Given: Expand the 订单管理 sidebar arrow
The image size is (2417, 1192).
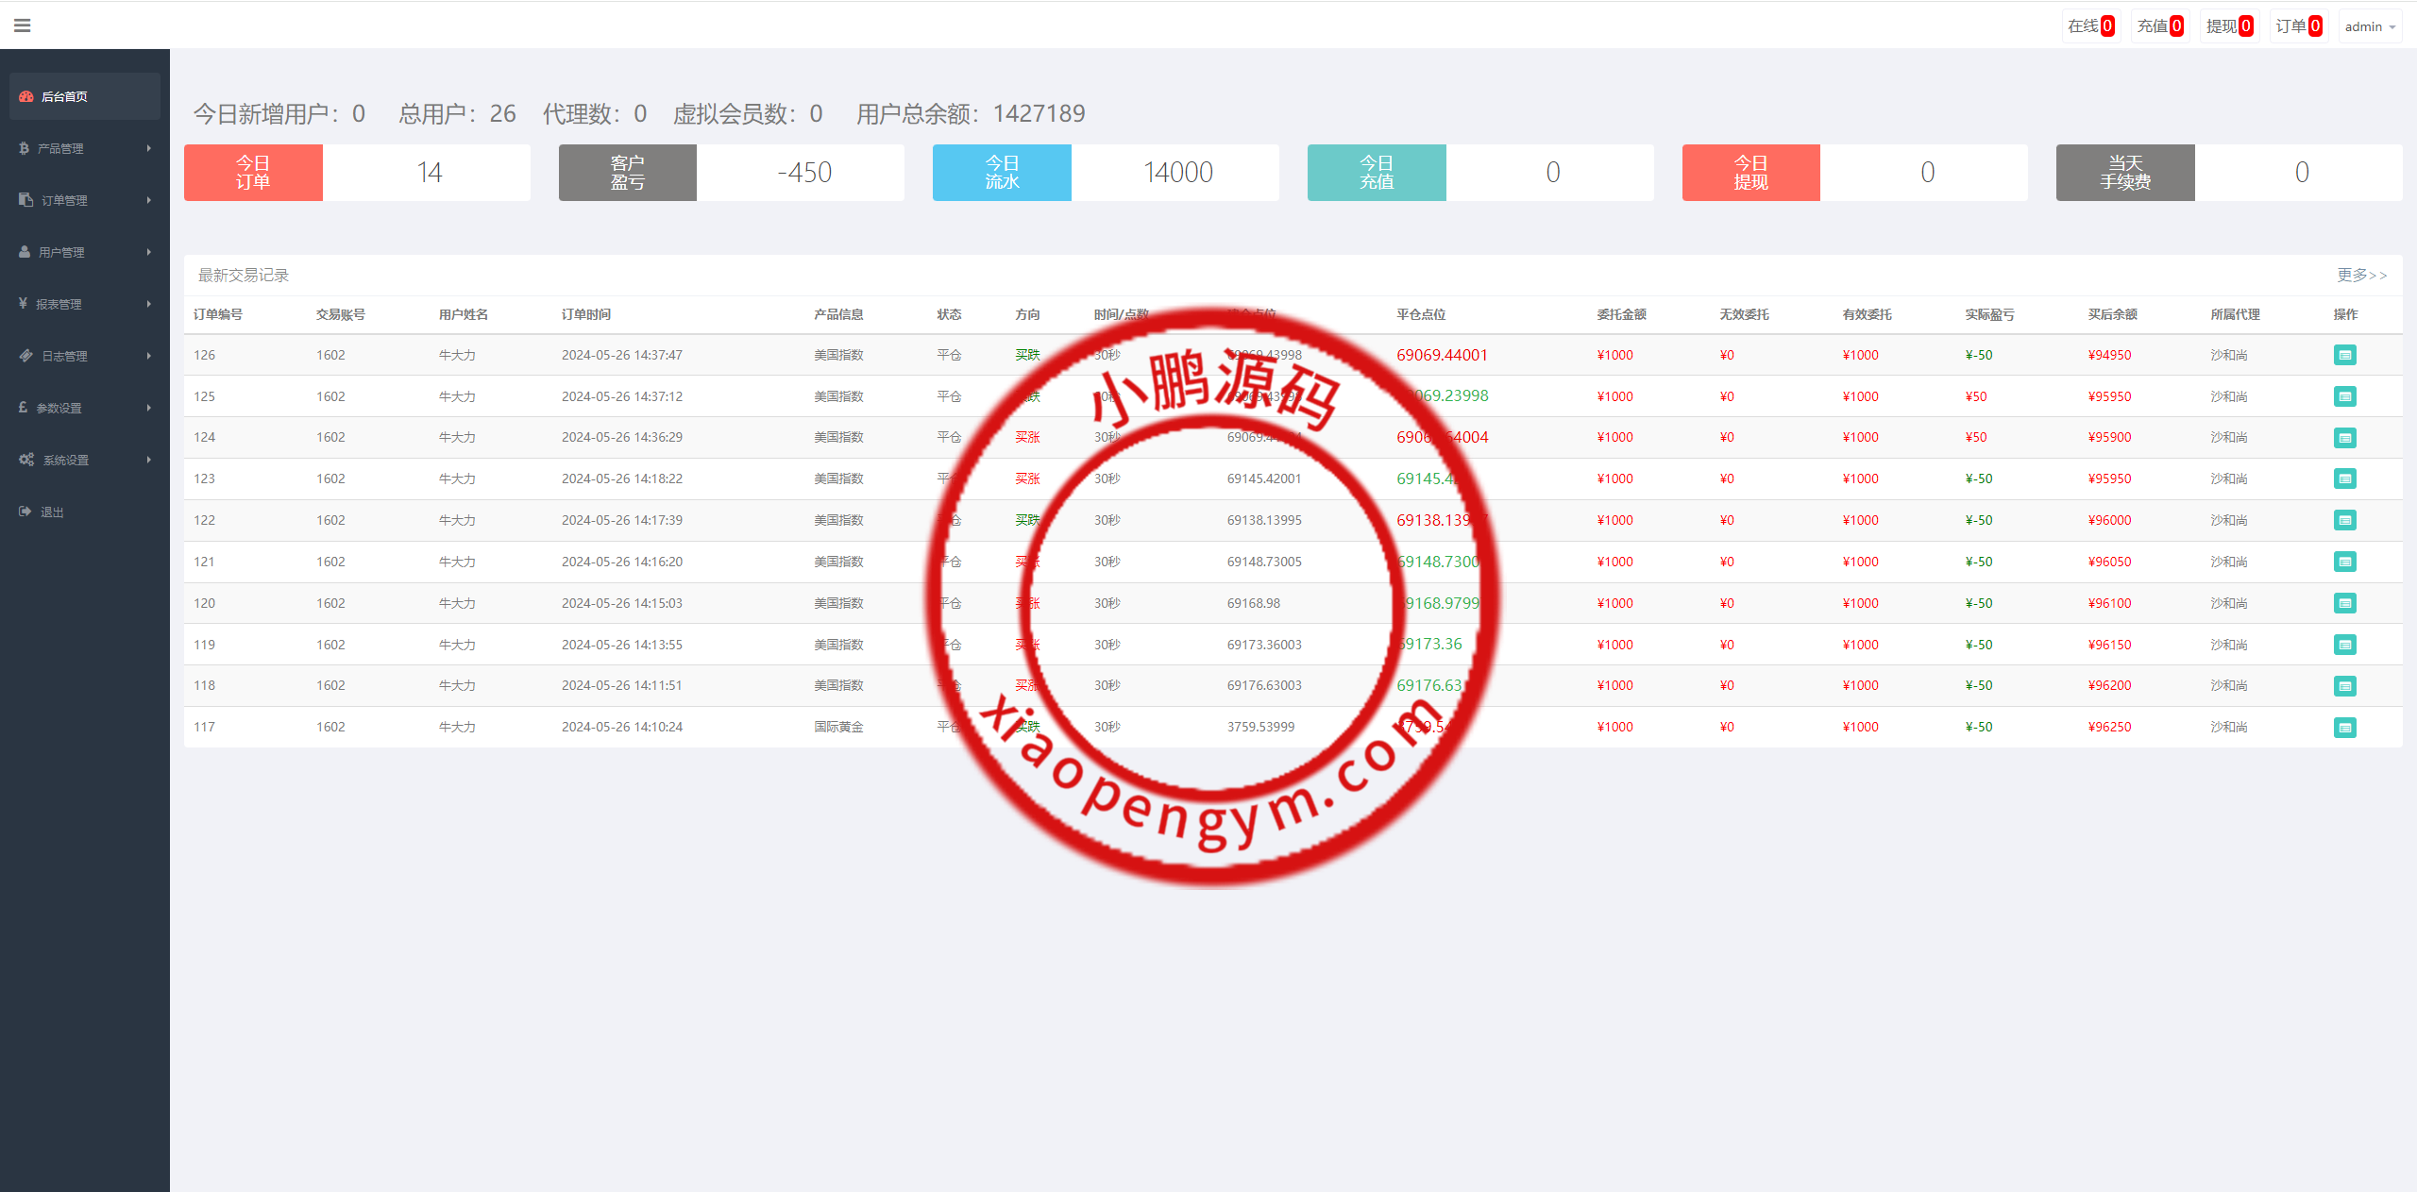Looking at the screenshot, I should tap(148, 200).
